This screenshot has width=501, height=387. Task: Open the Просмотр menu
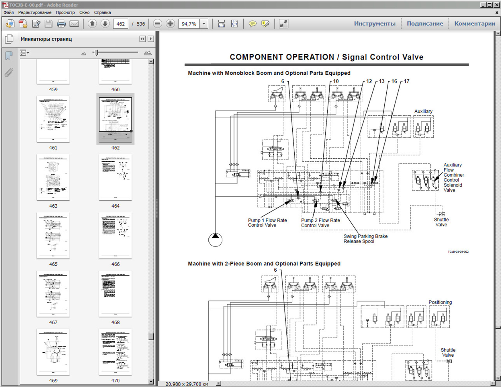coord(65,13)
